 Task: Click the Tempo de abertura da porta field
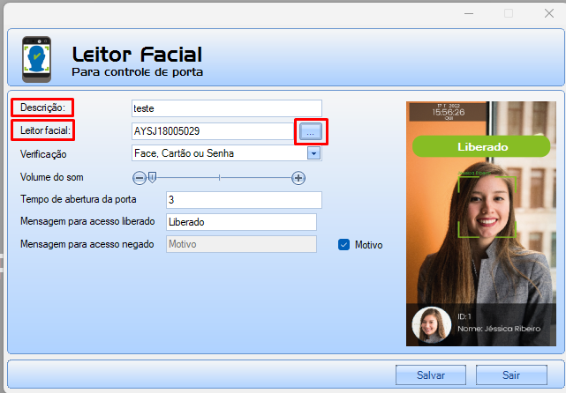click(244, 200)
